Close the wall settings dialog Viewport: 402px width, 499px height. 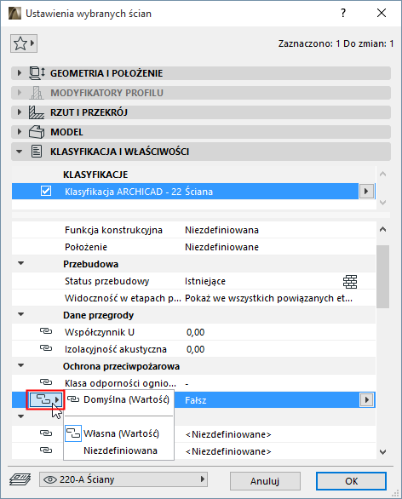tap(382, 13)
